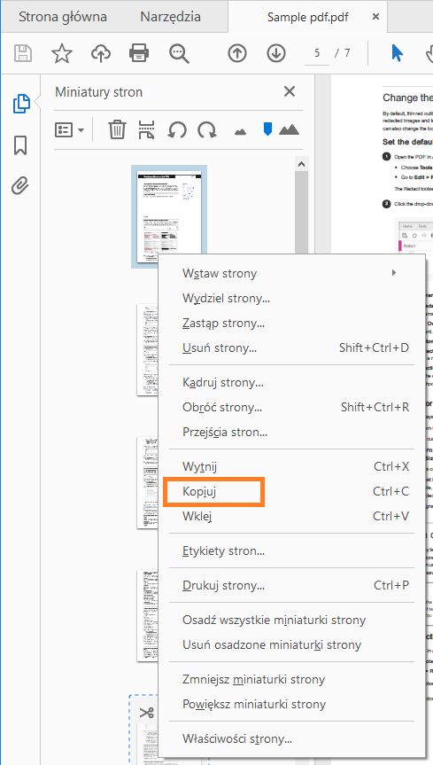Enlarge thumbnail size large mountain icon

(x=290, y=129)
